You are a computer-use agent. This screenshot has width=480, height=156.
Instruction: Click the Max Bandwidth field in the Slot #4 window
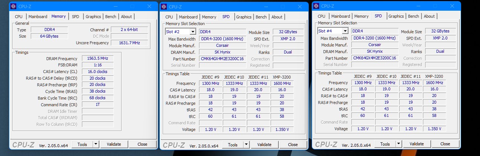pyautogui.click(x=375, y=38)
